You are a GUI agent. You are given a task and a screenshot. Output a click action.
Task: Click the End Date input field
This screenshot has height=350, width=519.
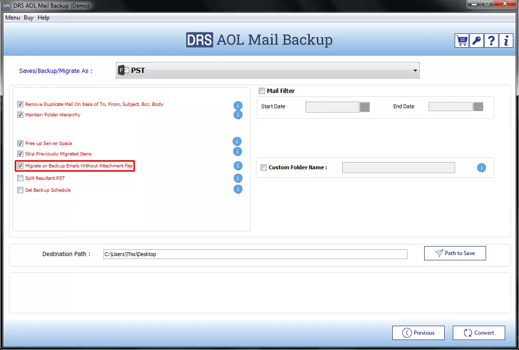[x=450, y=107]
